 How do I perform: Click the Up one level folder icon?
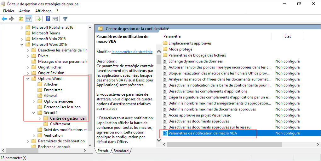pyautogui.click(x=21, y=19)
